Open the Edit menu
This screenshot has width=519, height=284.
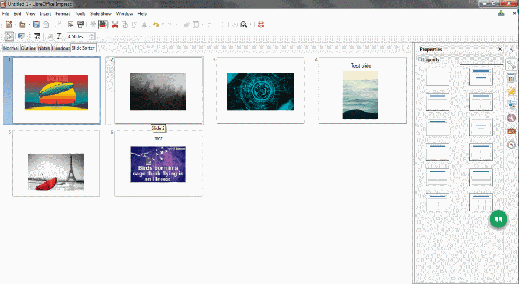[x=17, y=14]
